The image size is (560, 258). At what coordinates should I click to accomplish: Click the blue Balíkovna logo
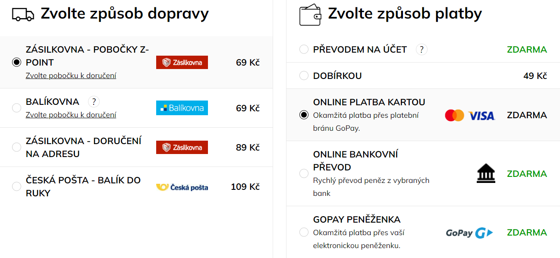pos(182,108)
